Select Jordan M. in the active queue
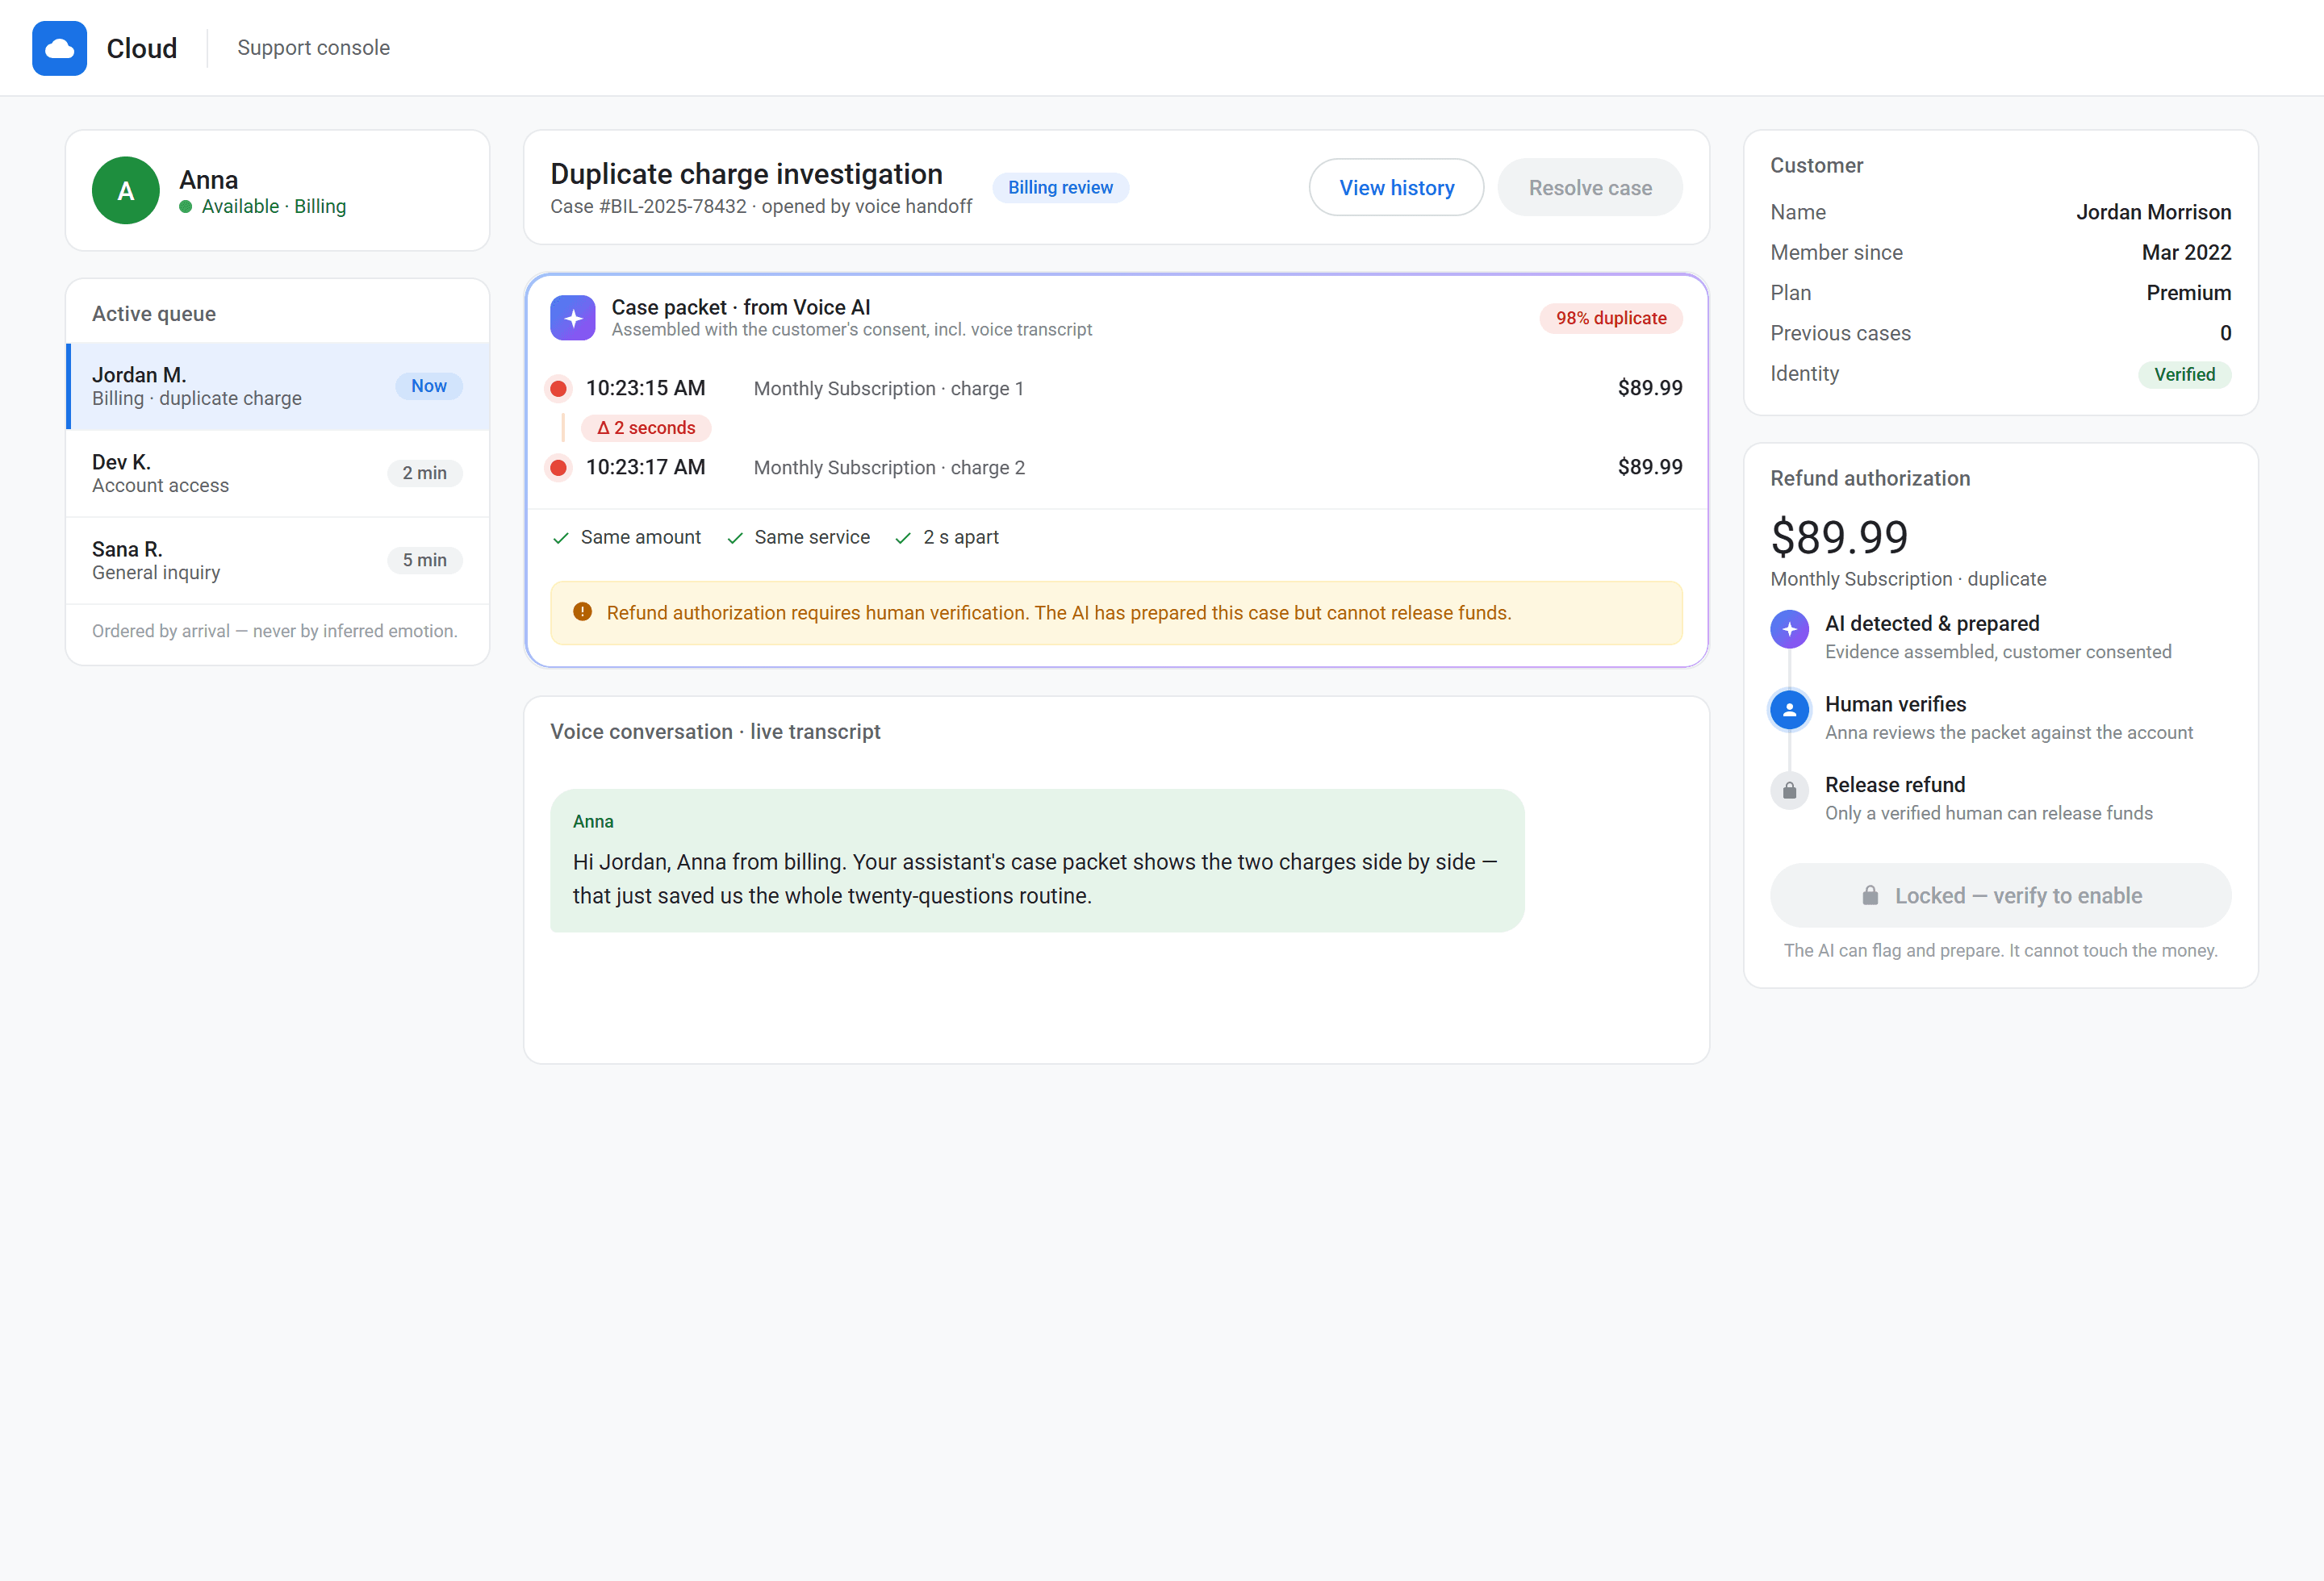2324x1581 pixels. [x=278, y=386]
